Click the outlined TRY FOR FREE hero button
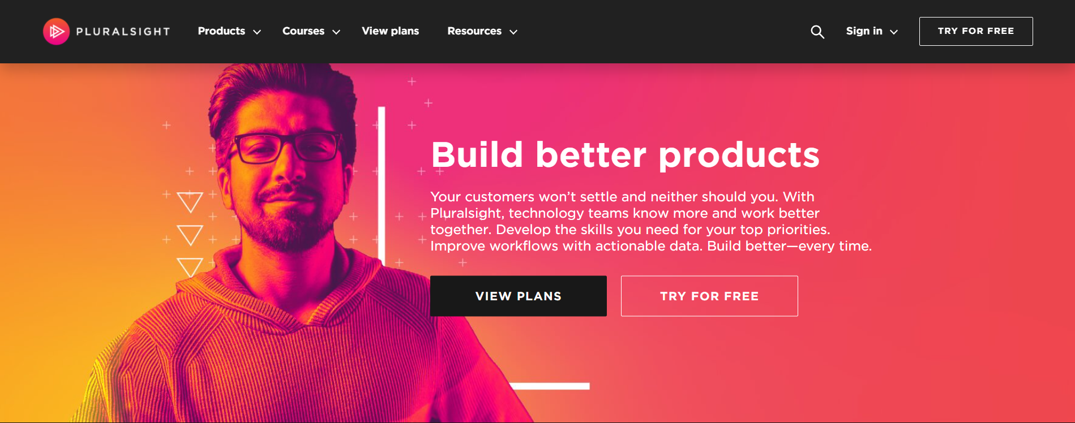 (x=709, y=296)
